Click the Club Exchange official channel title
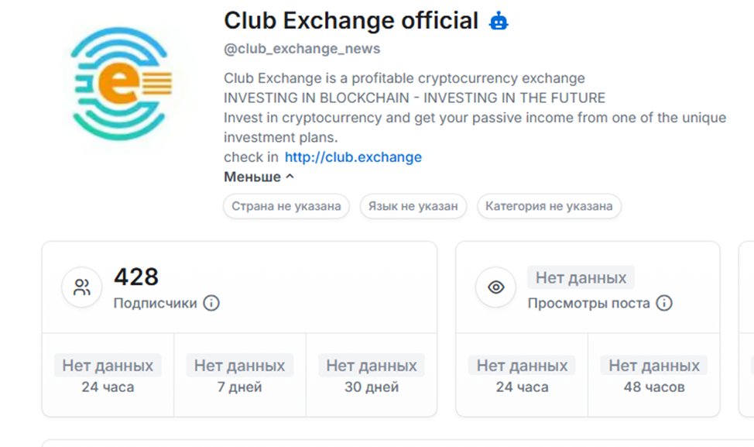The image size is (754, 447). pos(350,20)
